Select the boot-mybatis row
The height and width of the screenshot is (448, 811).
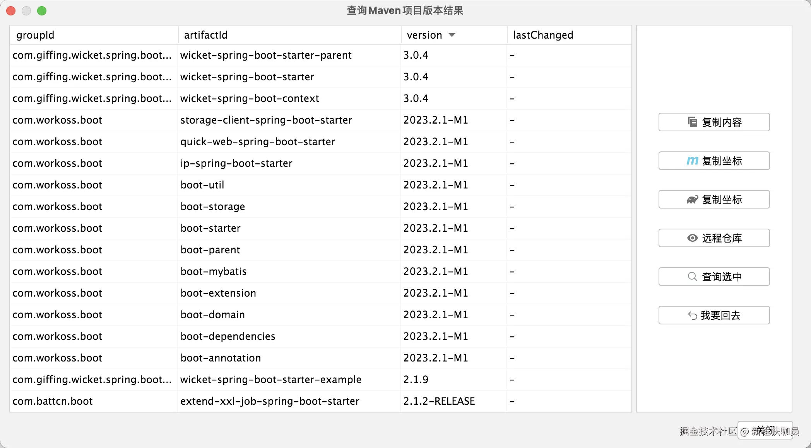tap(213, 271)
